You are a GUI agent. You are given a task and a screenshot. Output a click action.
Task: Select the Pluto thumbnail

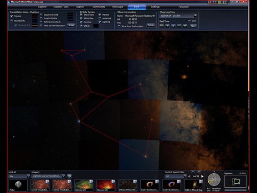tap(18, 185)
